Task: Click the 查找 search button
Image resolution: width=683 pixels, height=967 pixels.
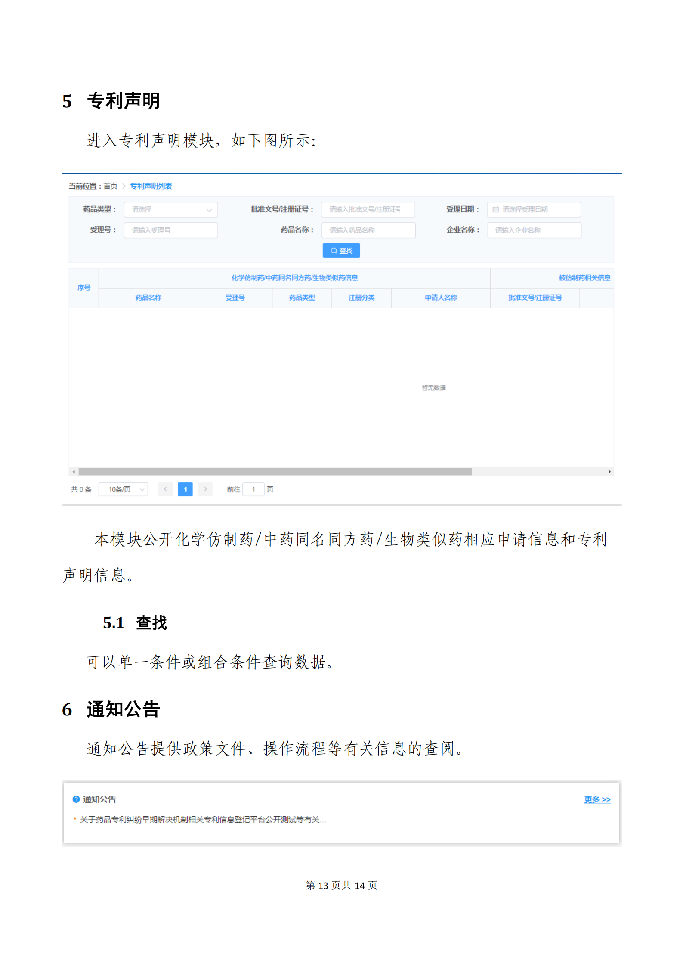Action: click(341, 250)
